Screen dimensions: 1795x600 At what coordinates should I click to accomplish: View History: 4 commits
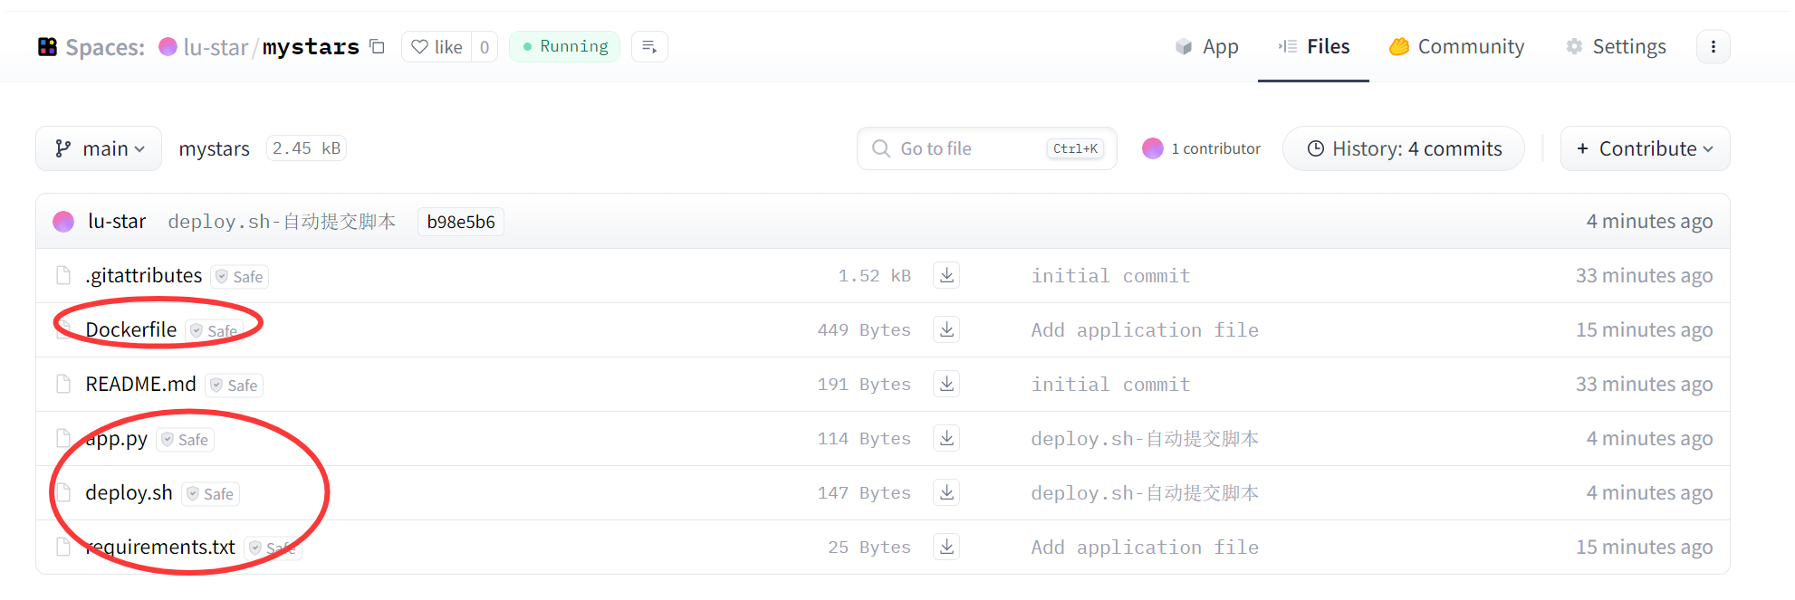(x=1404, y=148)
